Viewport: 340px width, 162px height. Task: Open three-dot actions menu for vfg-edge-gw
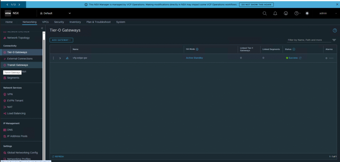tap(53, 58)
